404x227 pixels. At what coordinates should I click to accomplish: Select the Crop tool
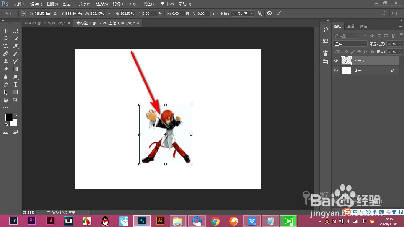click(6, 46)
